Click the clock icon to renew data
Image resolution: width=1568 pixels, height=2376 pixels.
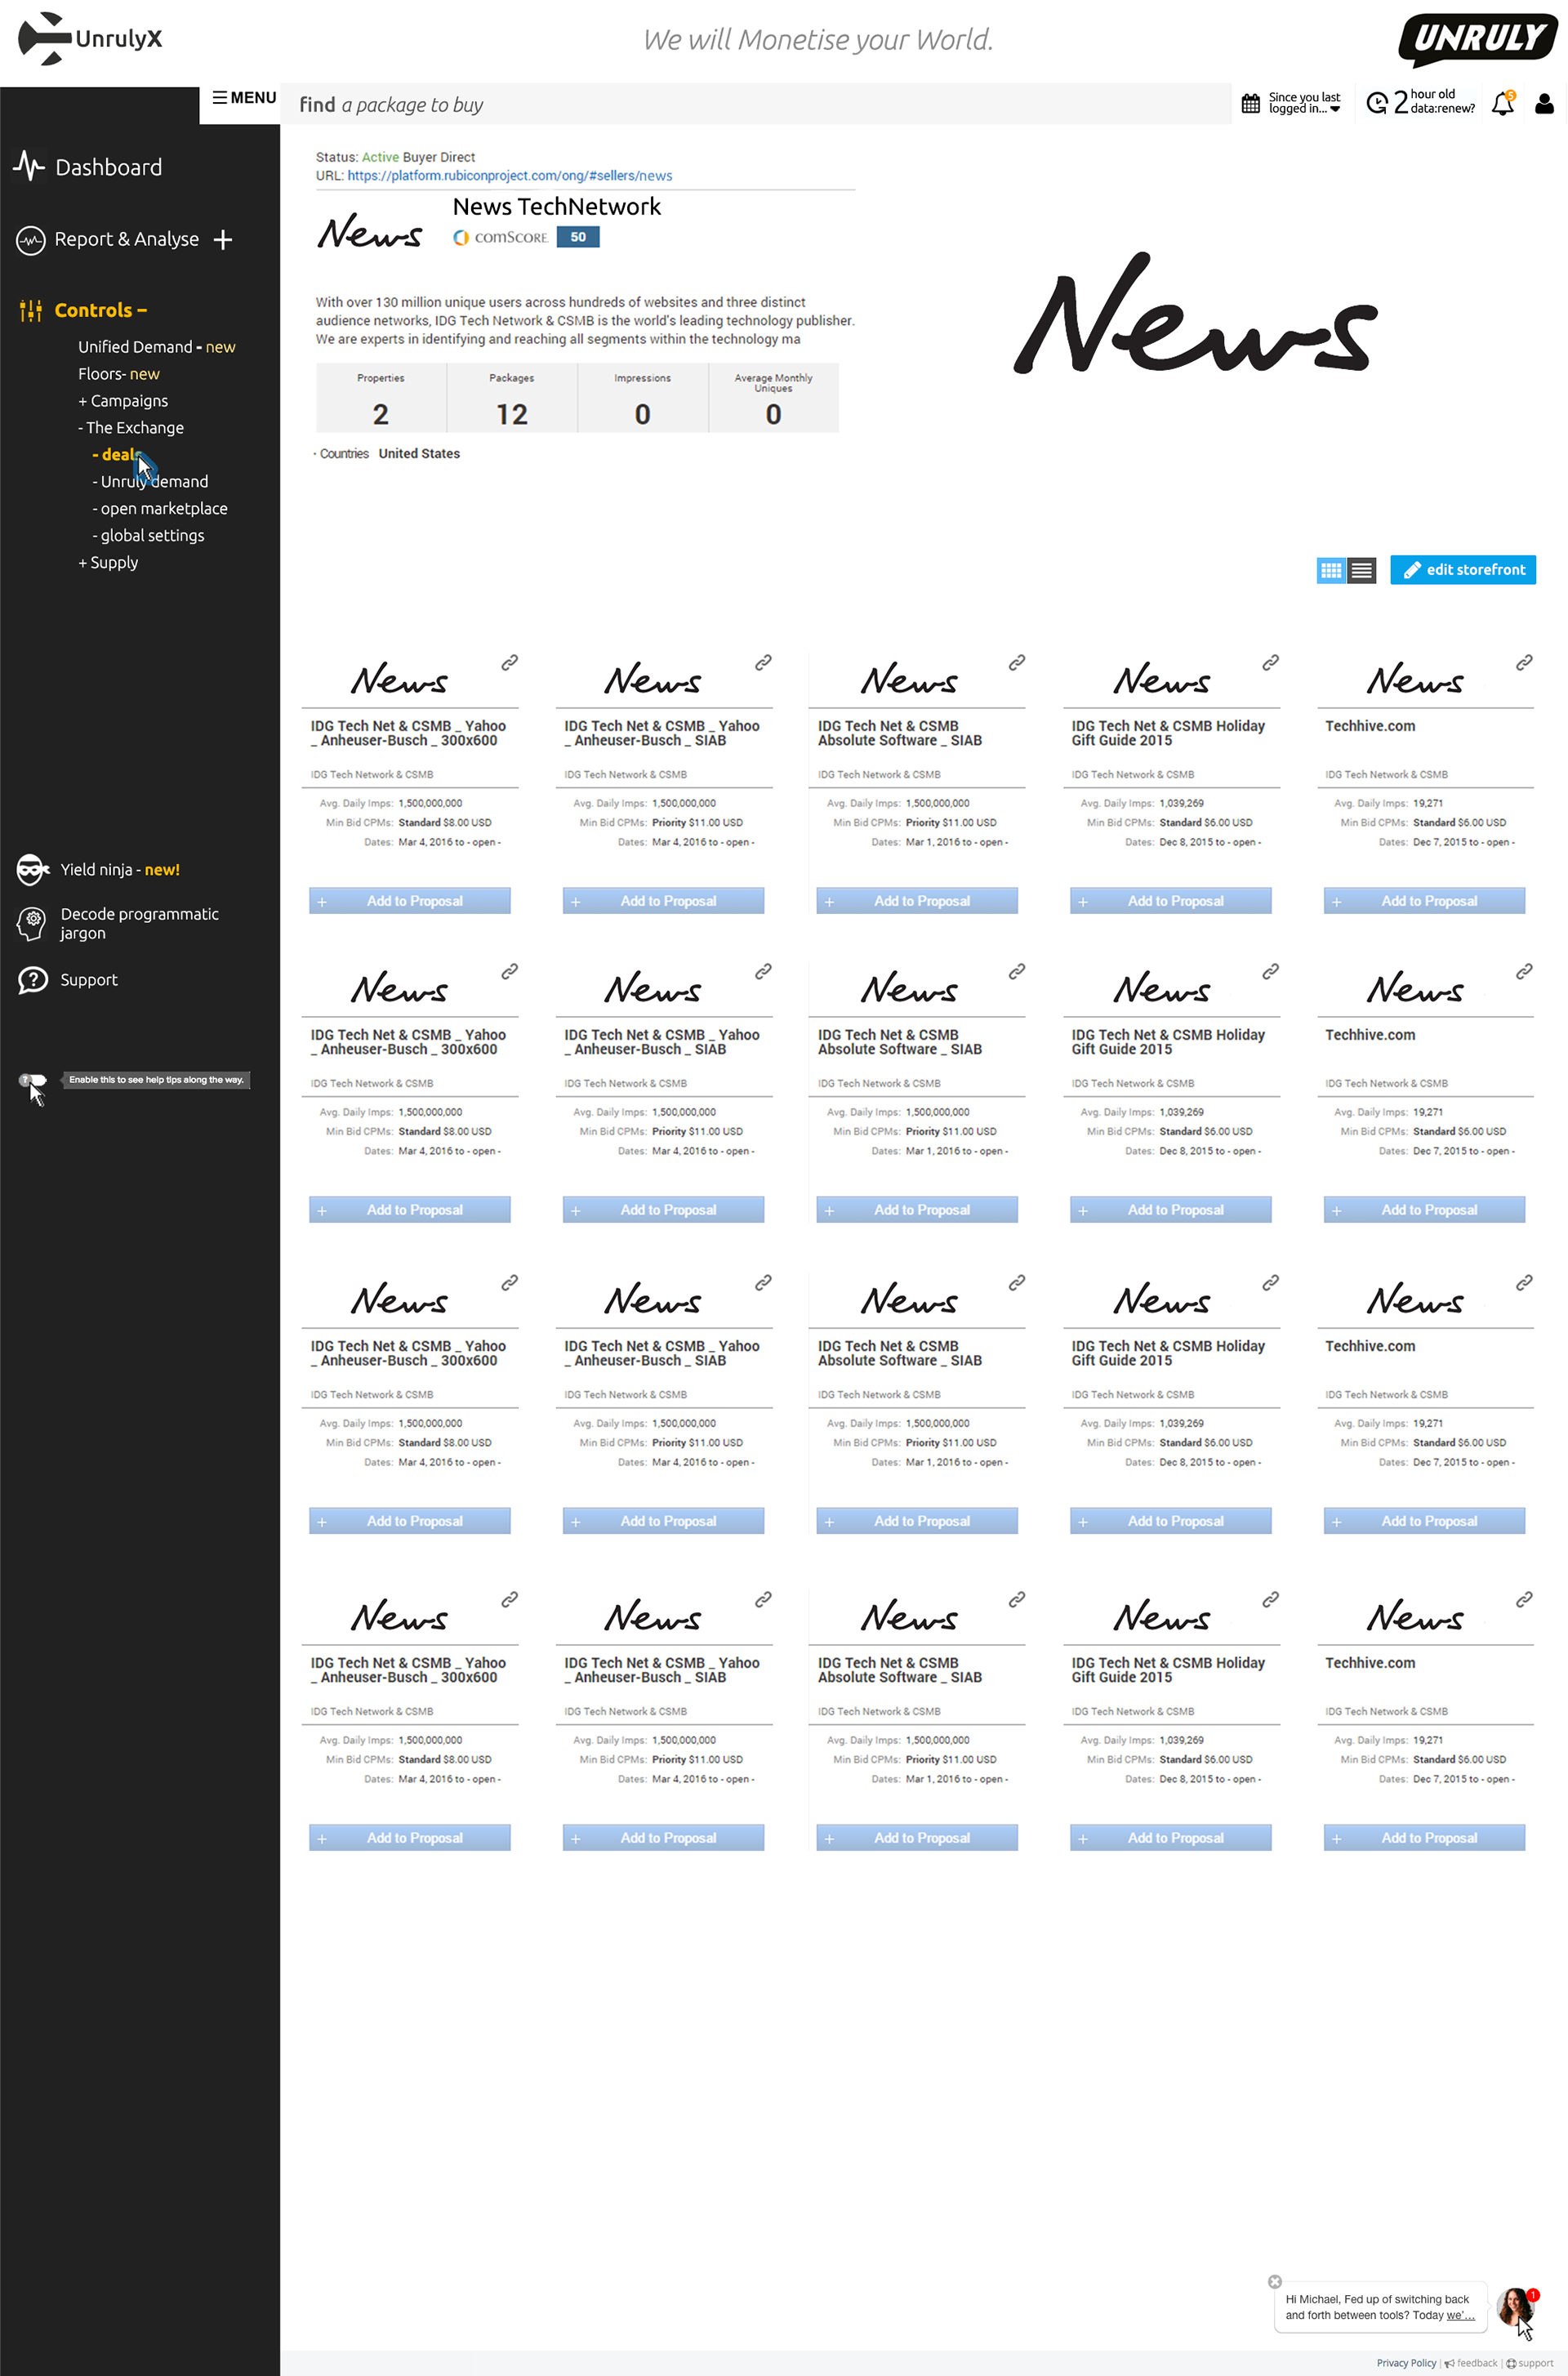(x=1377, y=103)
